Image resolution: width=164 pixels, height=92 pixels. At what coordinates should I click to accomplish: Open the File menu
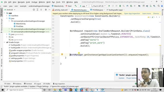click(5, 2)
